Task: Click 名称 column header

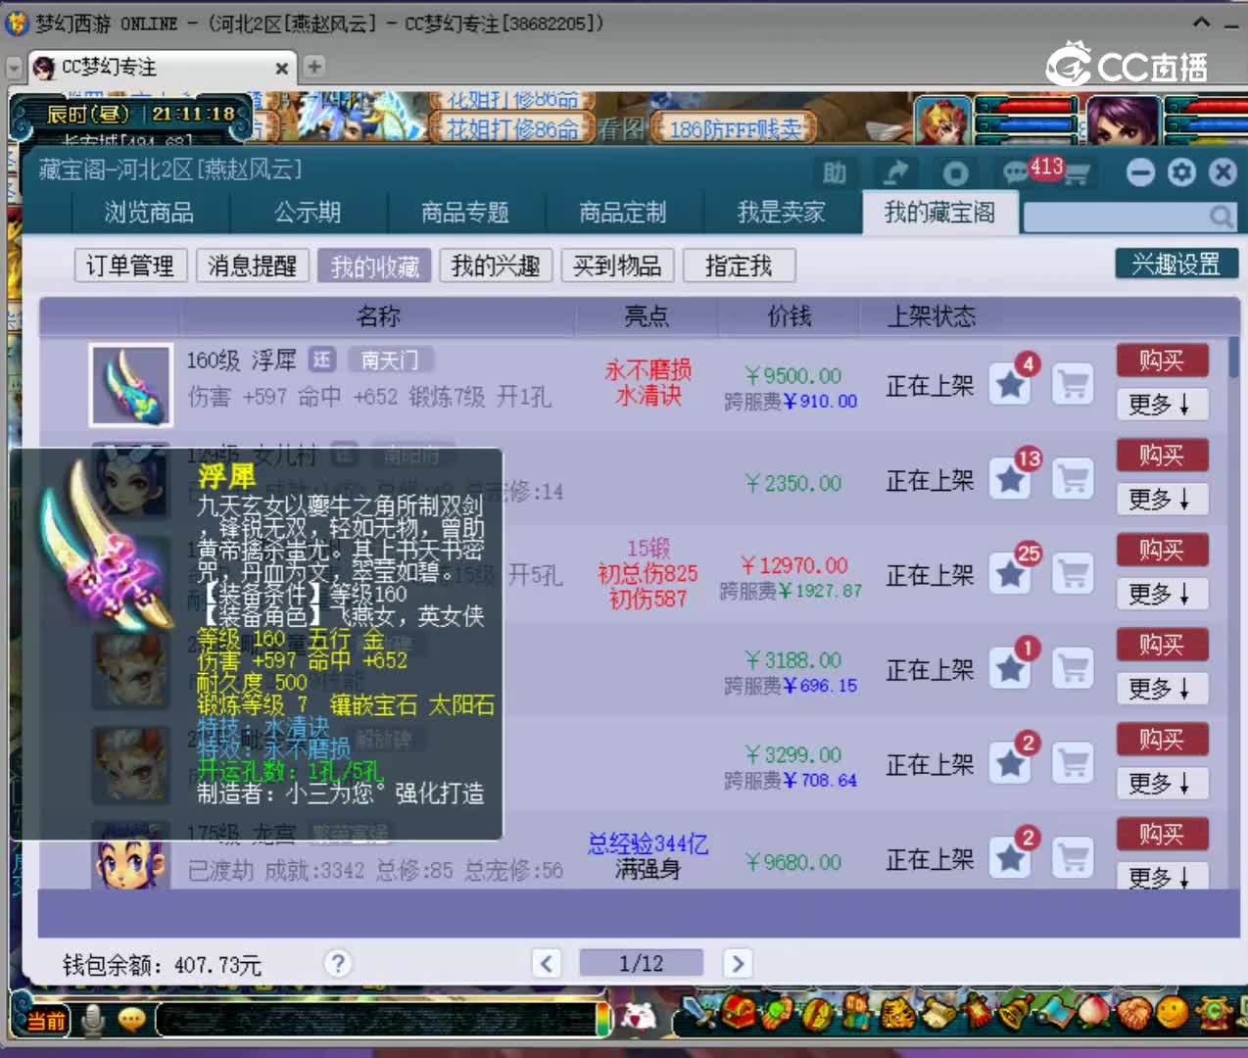Action: 378,315
